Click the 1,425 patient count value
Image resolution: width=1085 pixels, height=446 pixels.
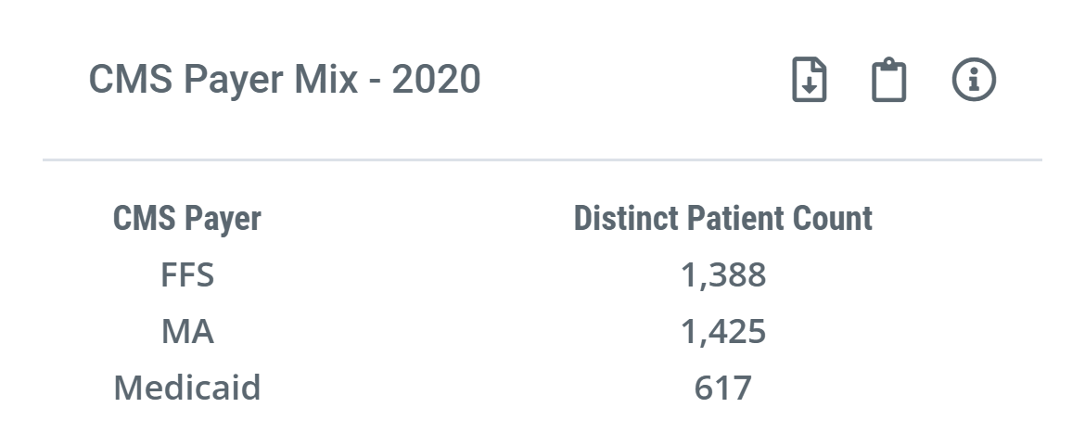723,332
